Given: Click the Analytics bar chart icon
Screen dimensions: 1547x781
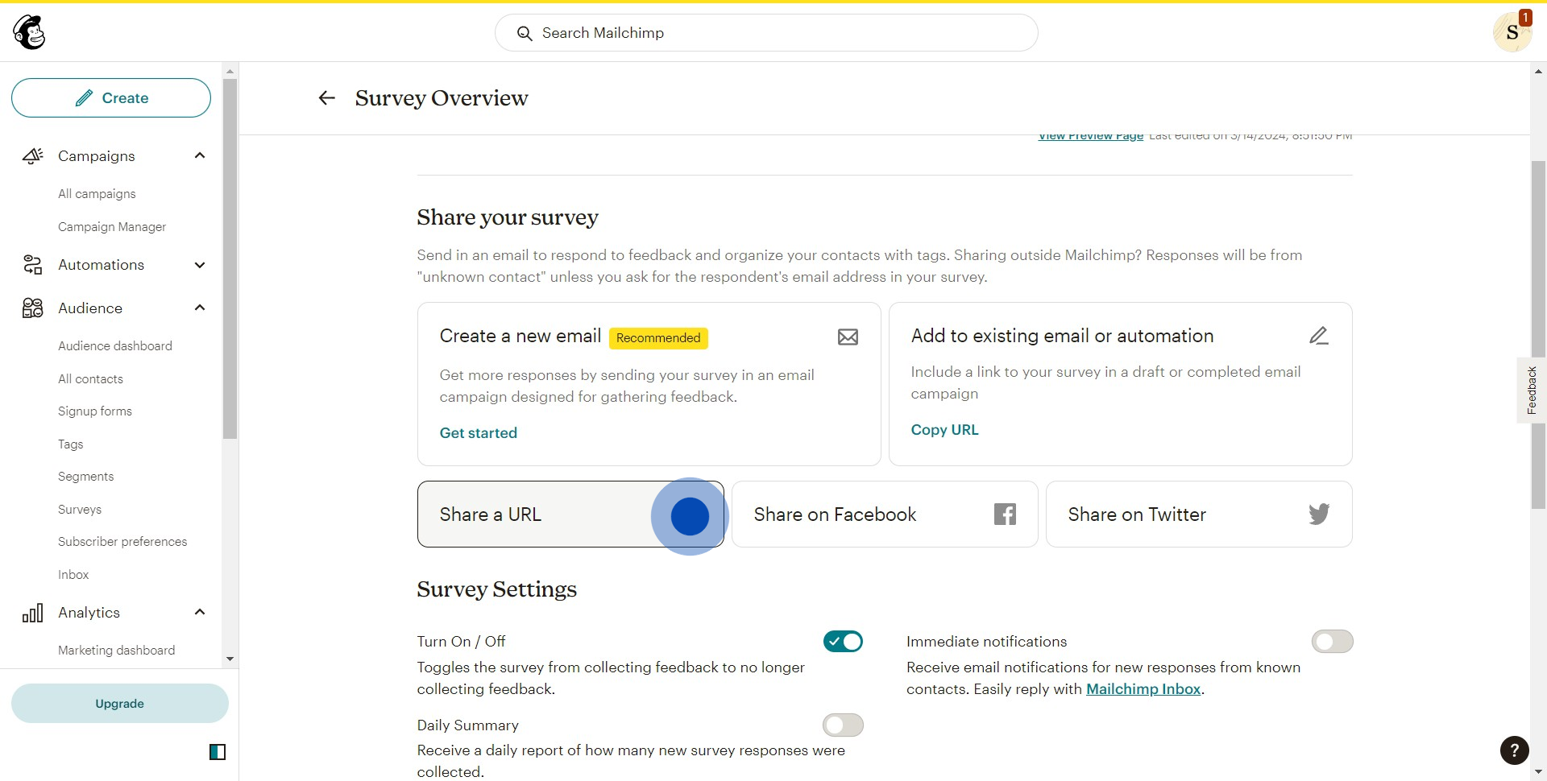Looking at the screenshot, I should (x=32, y=613).
